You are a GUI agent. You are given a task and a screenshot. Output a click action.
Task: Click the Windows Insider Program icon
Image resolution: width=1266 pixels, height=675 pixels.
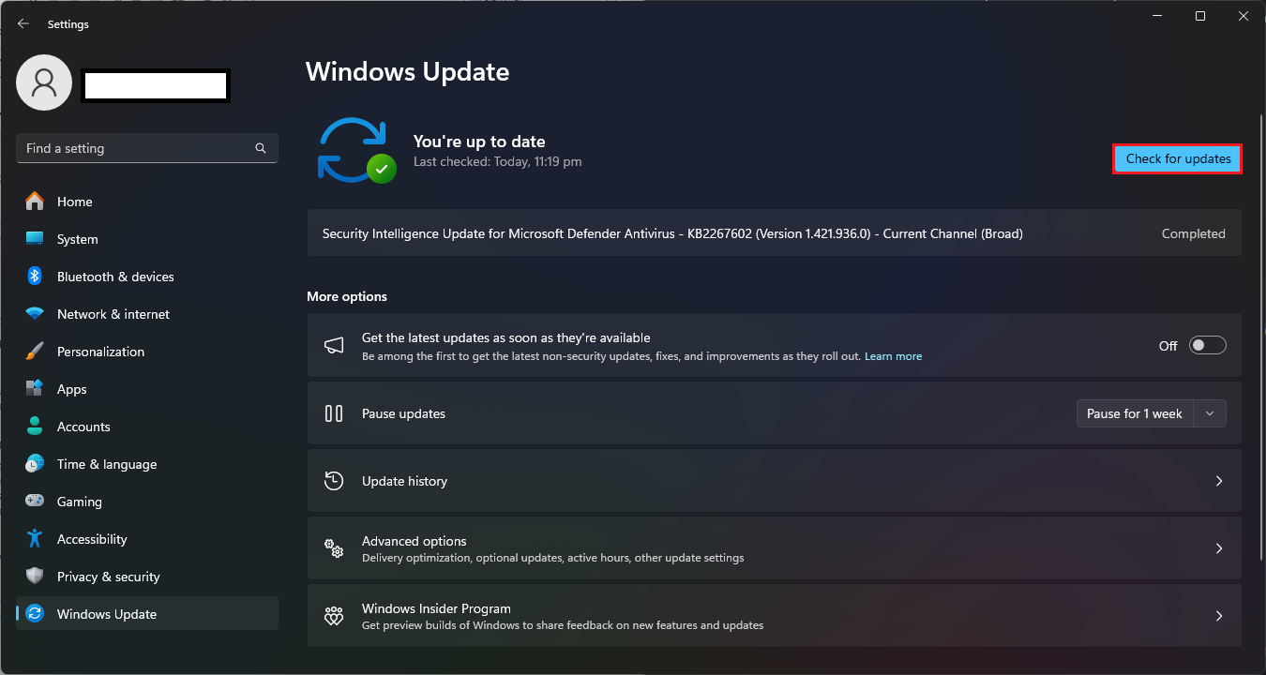pyautogui.click(x=334, y=616)
